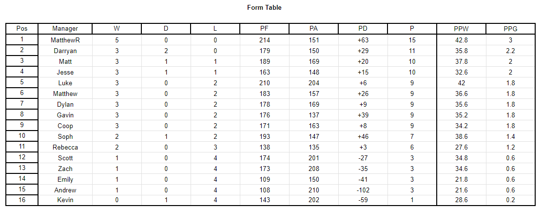Click Kevin's name in the table
Screen dimensions: 542x208
pos(65,200)
